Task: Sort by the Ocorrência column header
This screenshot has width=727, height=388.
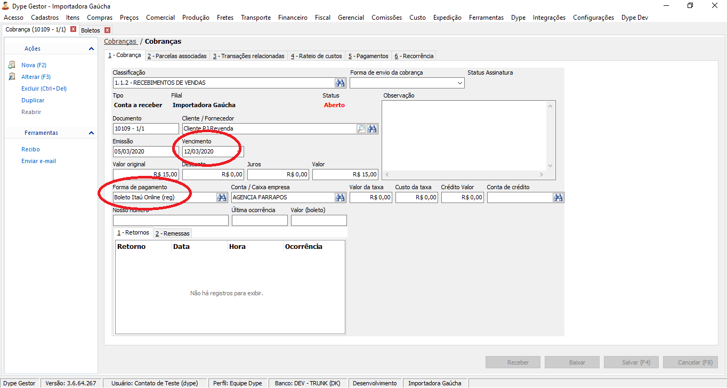Action: [314, 246]
